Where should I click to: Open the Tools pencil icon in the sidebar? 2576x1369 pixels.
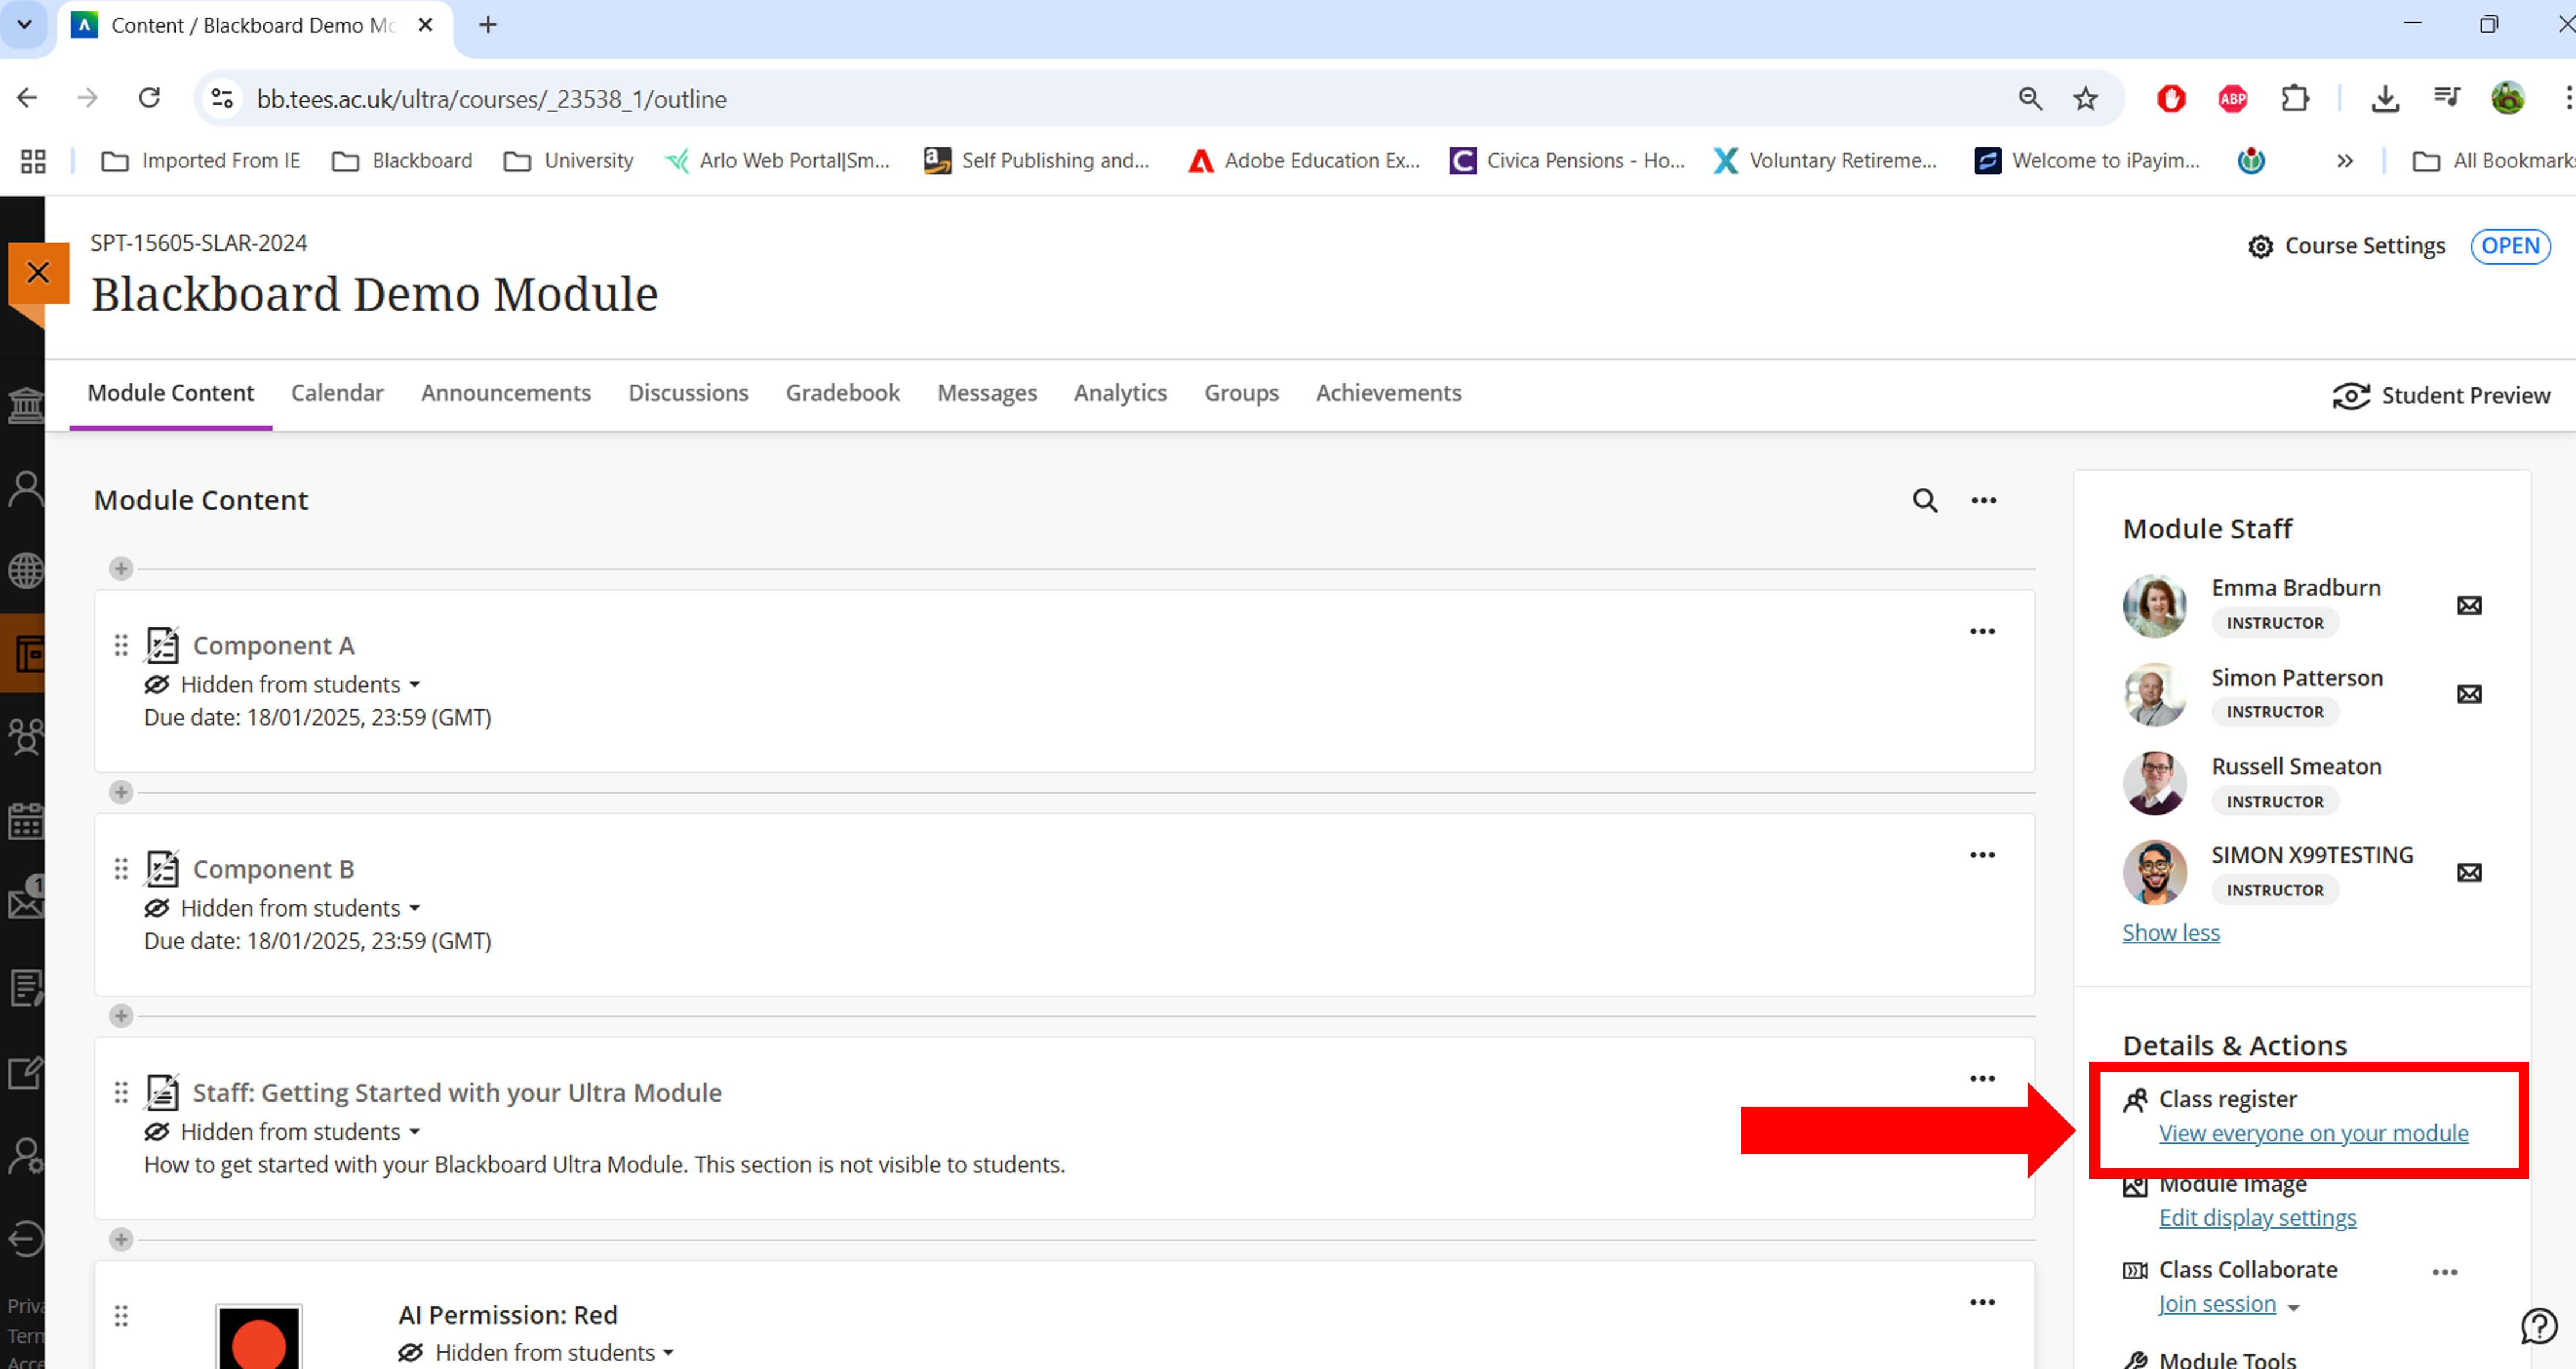[x=25, y=1073]
